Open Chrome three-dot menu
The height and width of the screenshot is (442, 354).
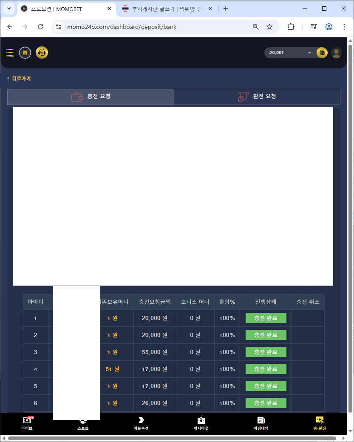coord(344,27)
